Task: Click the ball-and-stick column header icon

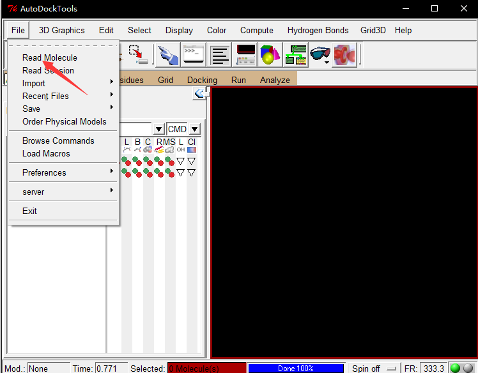Action: click(x=137, y=149)
